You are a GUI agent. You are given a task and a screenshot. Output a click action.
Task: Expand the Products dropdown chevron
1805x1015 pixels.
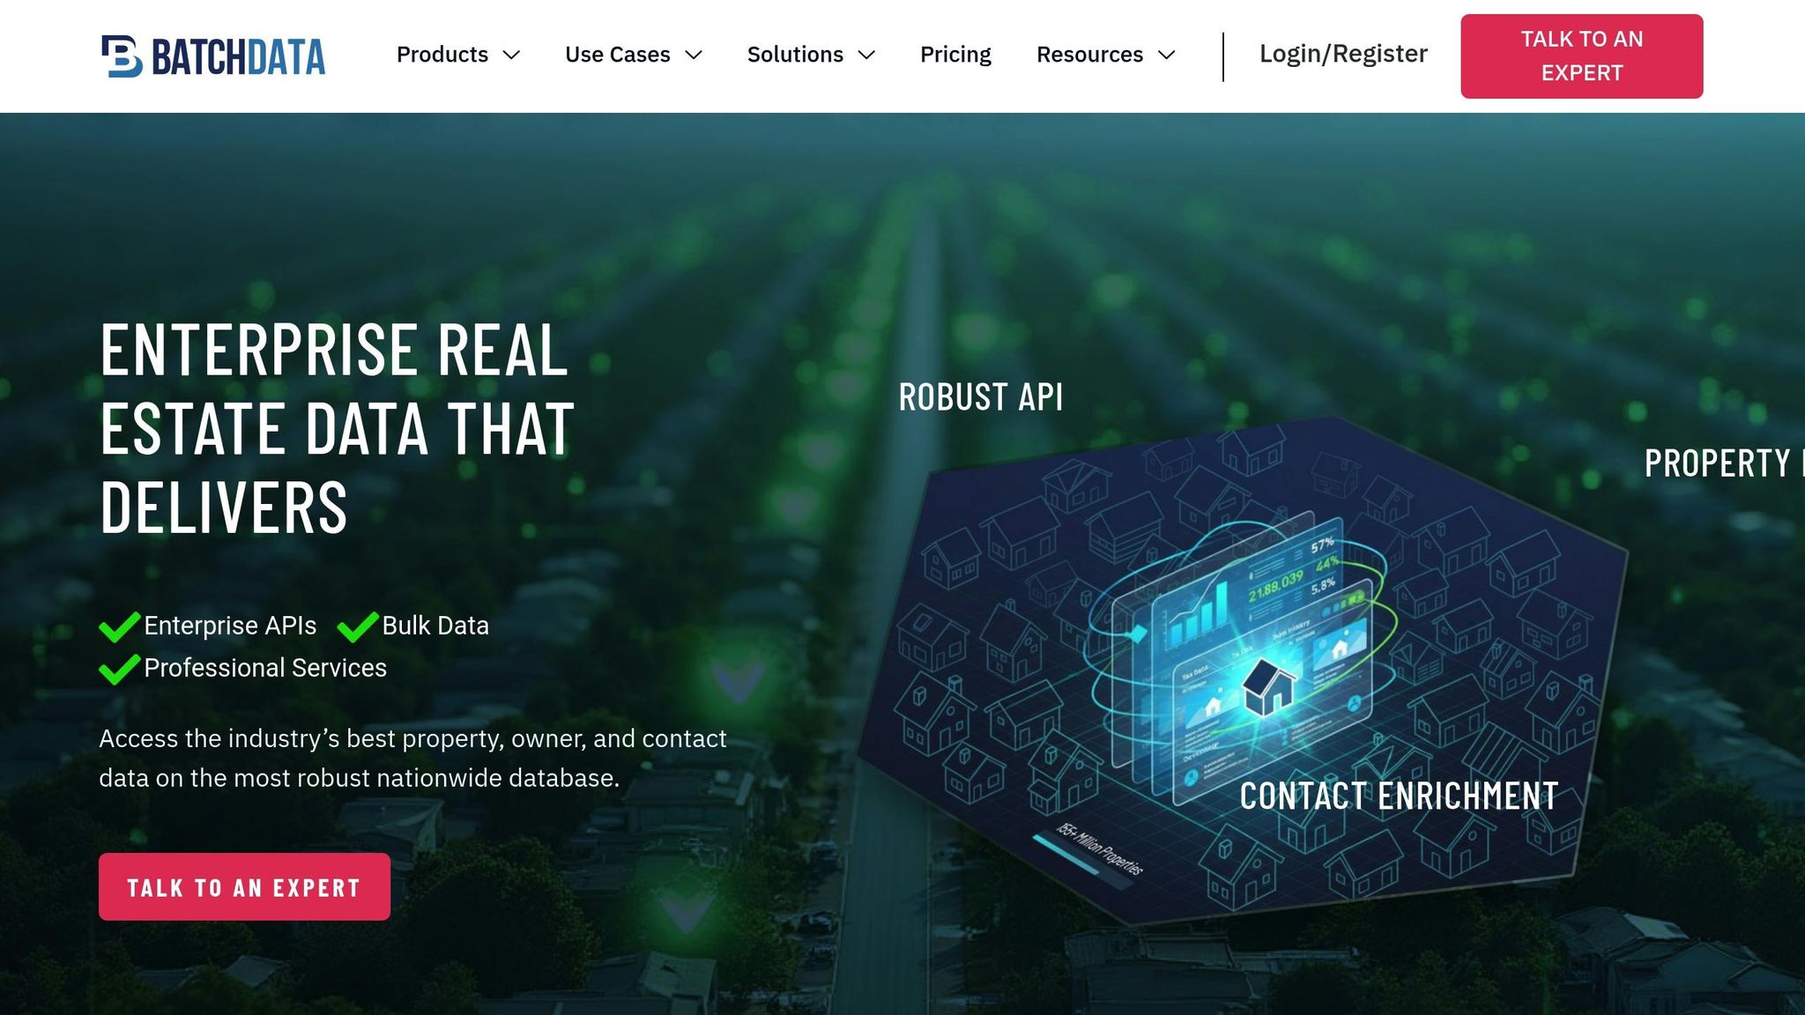(x=511, y=55)
